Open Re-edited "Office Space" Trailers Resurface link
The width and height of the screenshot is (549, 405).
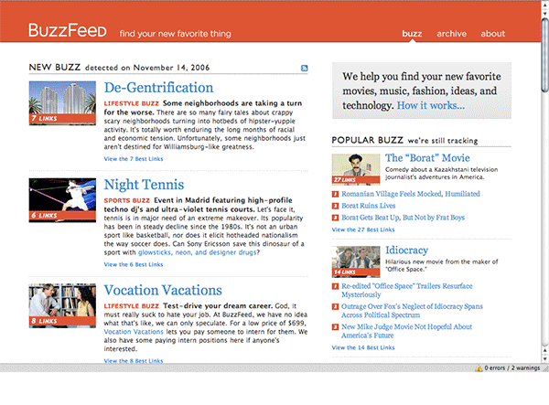407,291
